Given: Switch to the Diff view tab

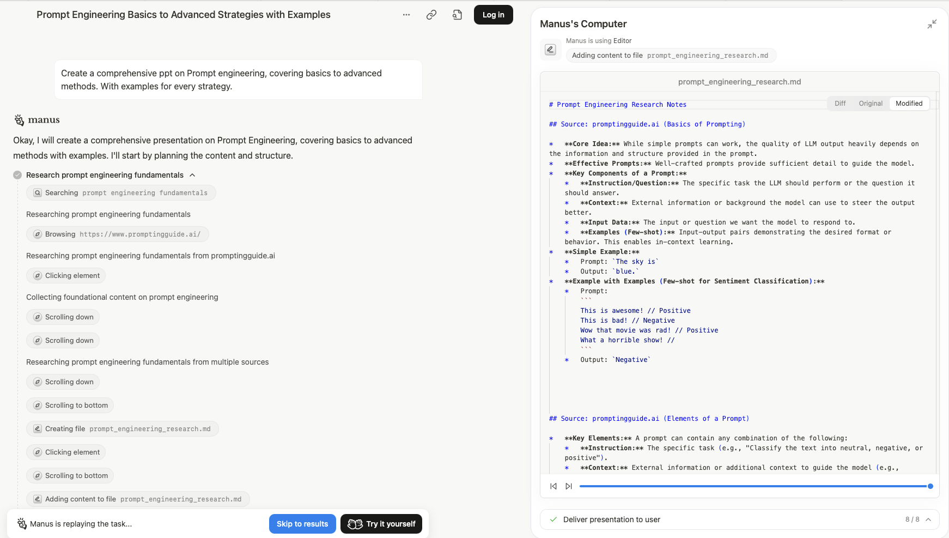Looking at the screenshot, I should (840, 104).
